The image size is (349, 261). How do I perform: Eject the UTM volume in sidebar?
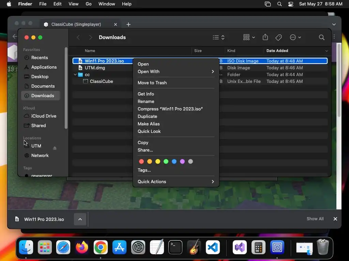click(55, 148)
